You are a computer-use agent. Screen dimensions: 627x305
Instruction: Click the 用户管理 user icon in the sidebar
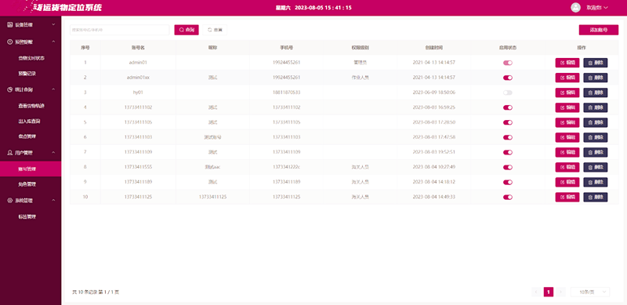click(10, 152)
